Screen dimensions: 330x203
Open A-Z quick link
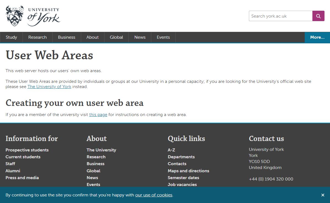171,150
